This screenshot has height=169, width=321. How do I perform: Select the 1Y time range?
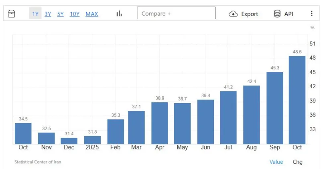[x=35, y=14]
